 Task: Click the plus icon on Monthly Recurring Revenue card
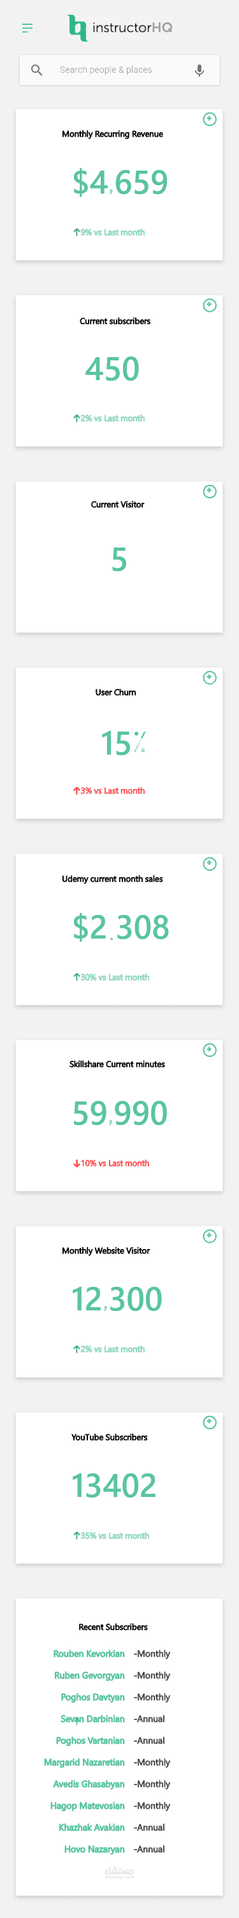click(210, 119)
